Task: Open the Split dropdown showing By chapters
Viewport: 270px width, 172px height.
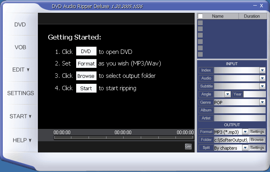Action: [x=245, y=148]
